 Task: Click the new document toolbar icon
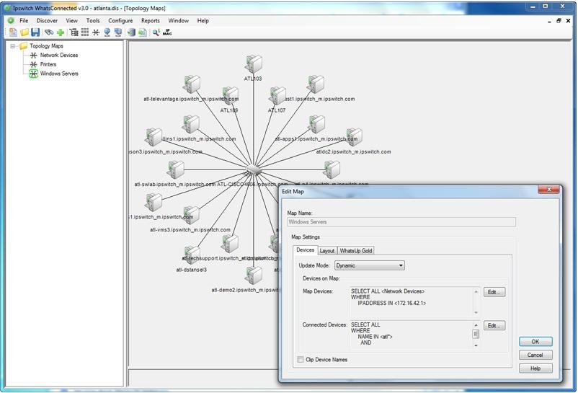click(x=13, y=32)
